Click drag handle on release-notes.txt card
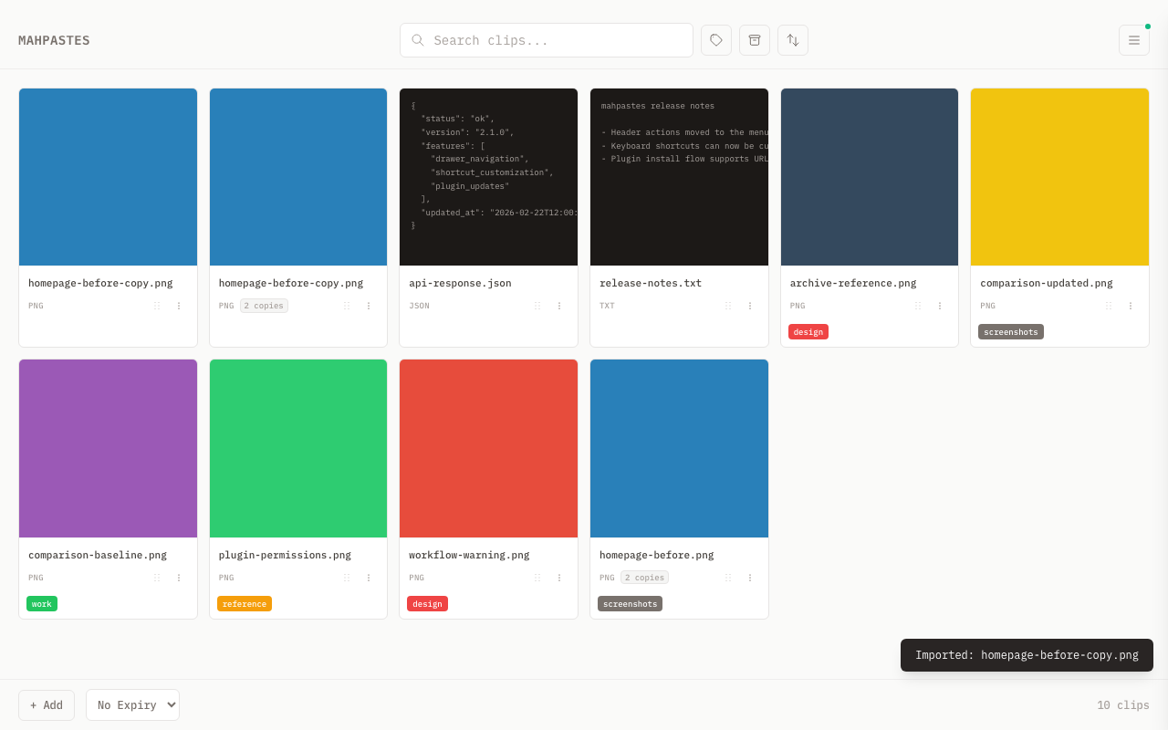Screen dimensions: 1168x730 pos(728,306)
